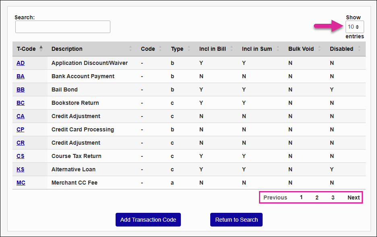Go to page 1 of results
The image size is (377, 237).
301,197
